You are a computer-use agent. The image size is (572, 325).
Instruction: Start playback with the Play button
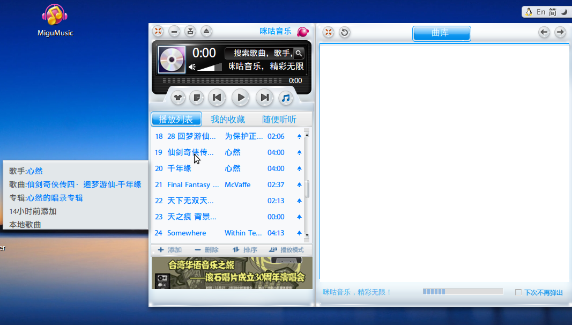pos(241,98)
